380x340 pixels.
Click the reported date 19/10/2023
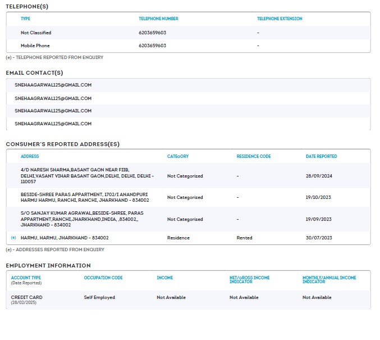(x=318, y=198)
